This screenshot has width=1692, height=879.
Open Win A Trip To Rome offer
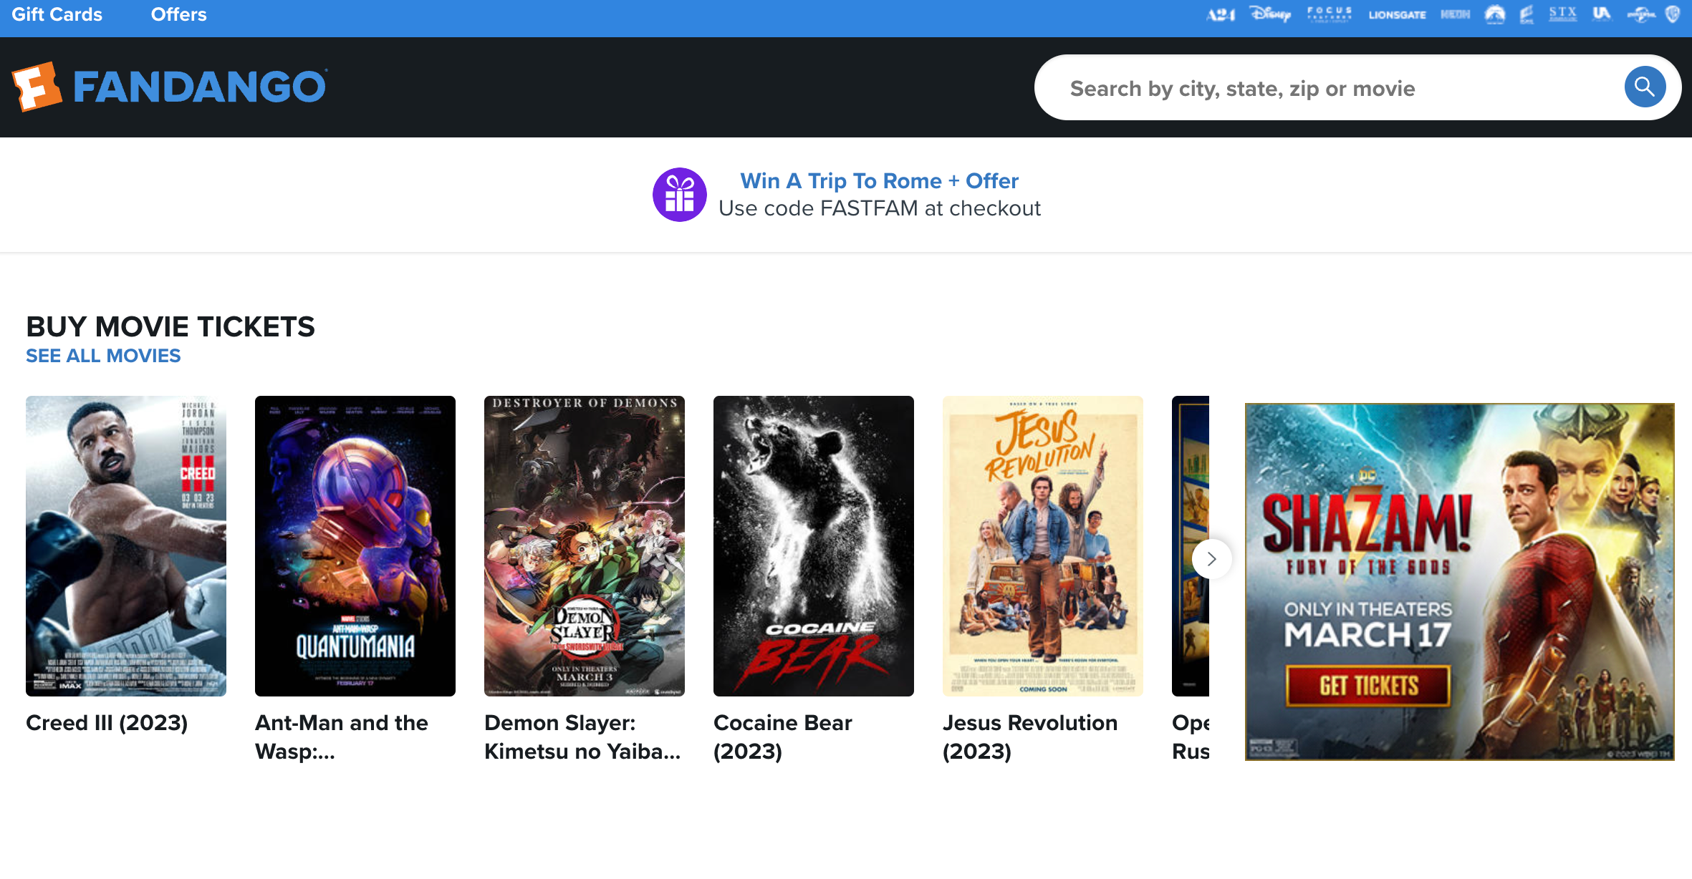click(x=878, y=181)
